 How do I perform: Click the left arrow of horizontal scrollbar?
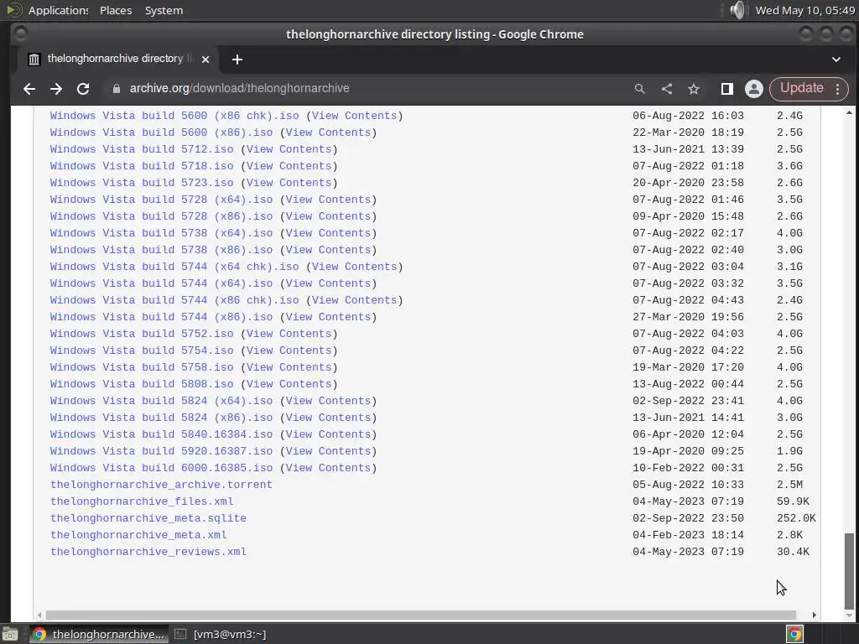tap(39, 615)
